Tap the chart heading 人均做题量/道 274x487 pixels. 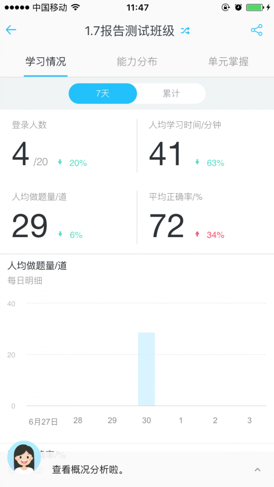click(37, 266)
